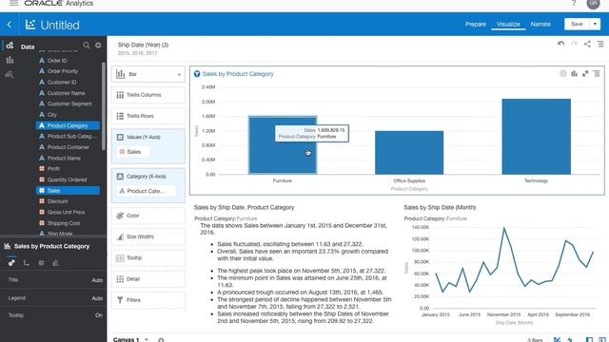Click the Office Supplies bar

(409, 153)
